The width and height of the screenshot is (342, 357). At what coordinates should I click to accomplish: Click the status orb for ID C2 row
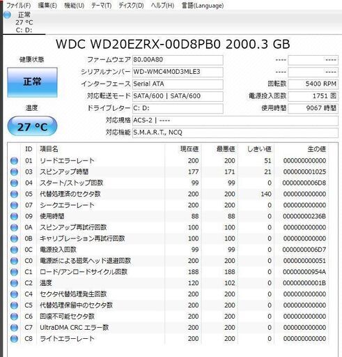14,283
